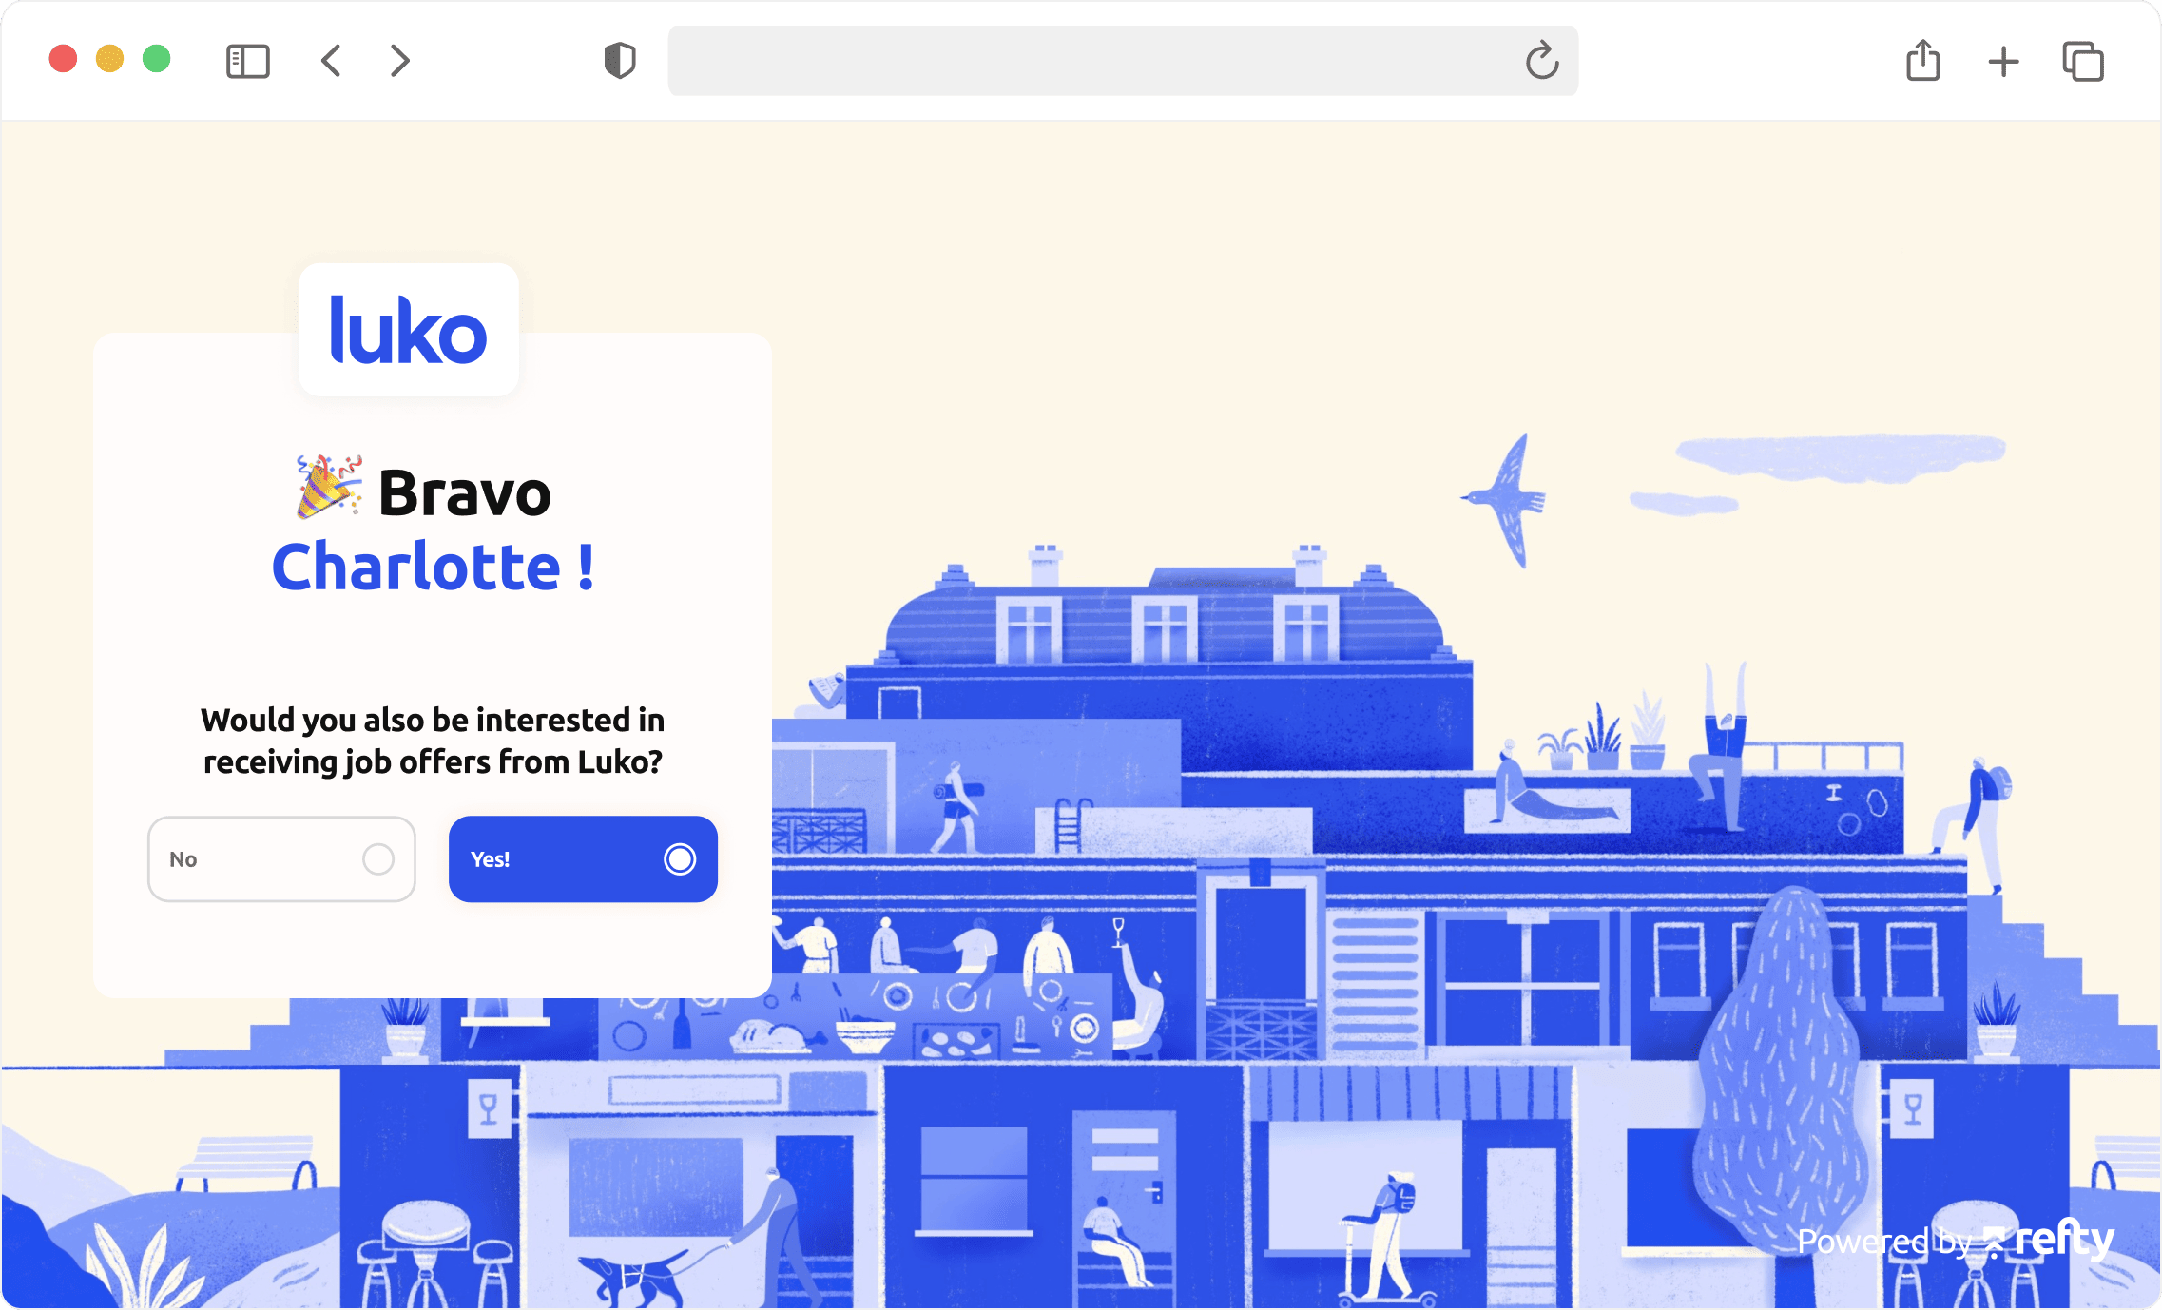Go forward with the right arrow
Screen dimensions: 2162x1310
(400, 61)
